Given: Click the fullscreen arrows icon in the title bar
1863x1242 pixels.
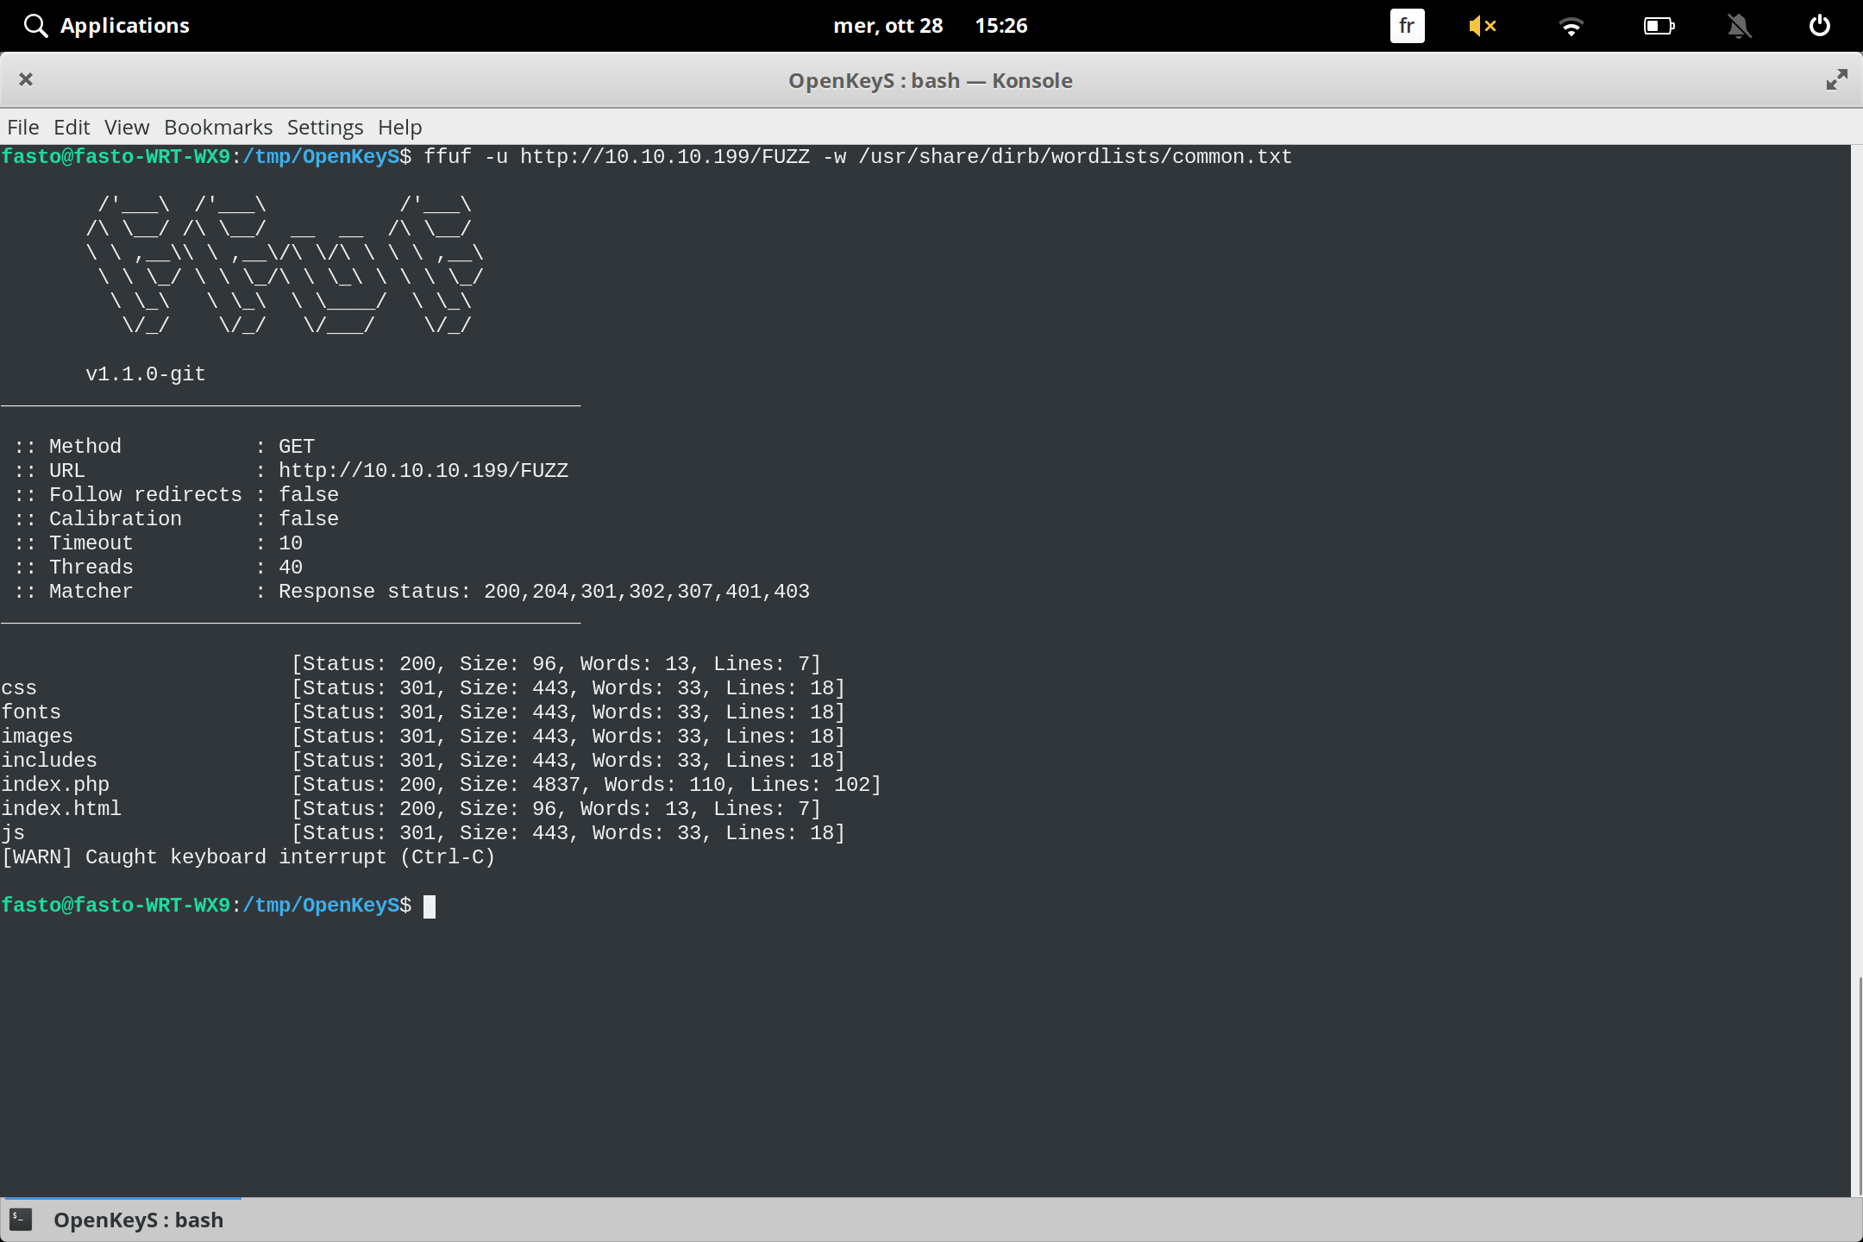Looking at the screenshot, I should coord(1836,79).
